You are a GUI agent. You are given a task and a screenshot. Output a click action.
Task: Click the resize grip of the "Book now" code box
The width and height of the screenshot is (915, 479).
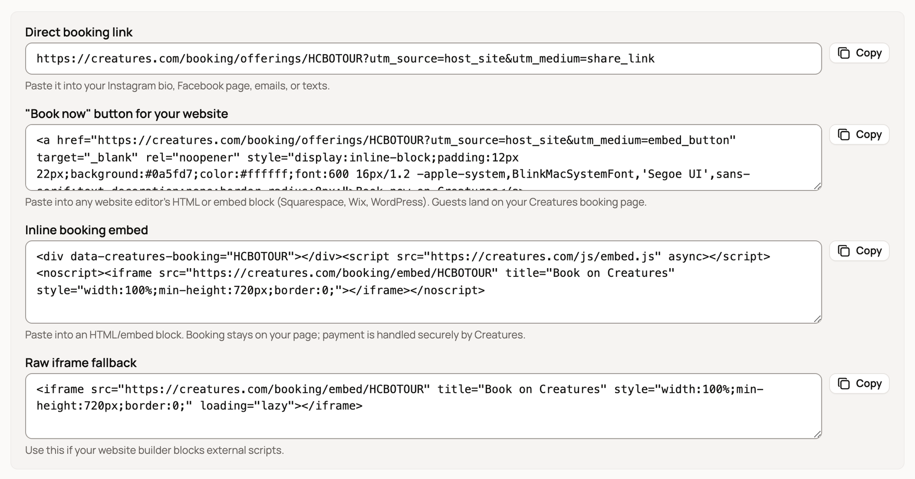817,186
